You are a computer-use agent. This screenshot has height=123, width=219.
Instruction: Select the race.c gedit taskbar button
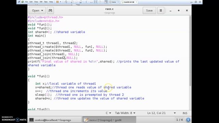pos(109,120)
